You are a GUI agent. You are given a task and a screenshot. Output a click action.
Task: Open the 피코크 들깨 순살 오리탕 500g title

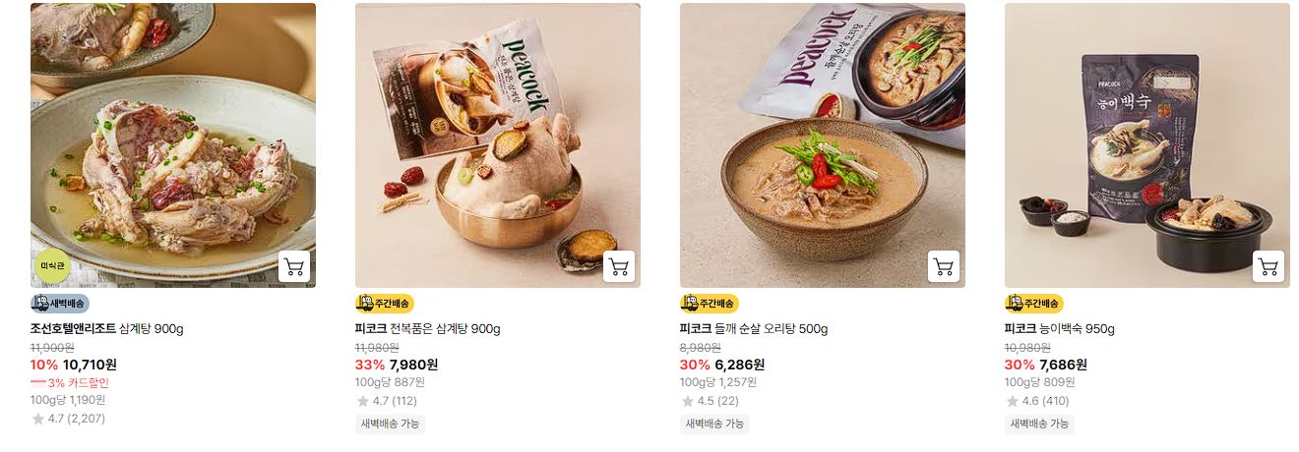754,329
